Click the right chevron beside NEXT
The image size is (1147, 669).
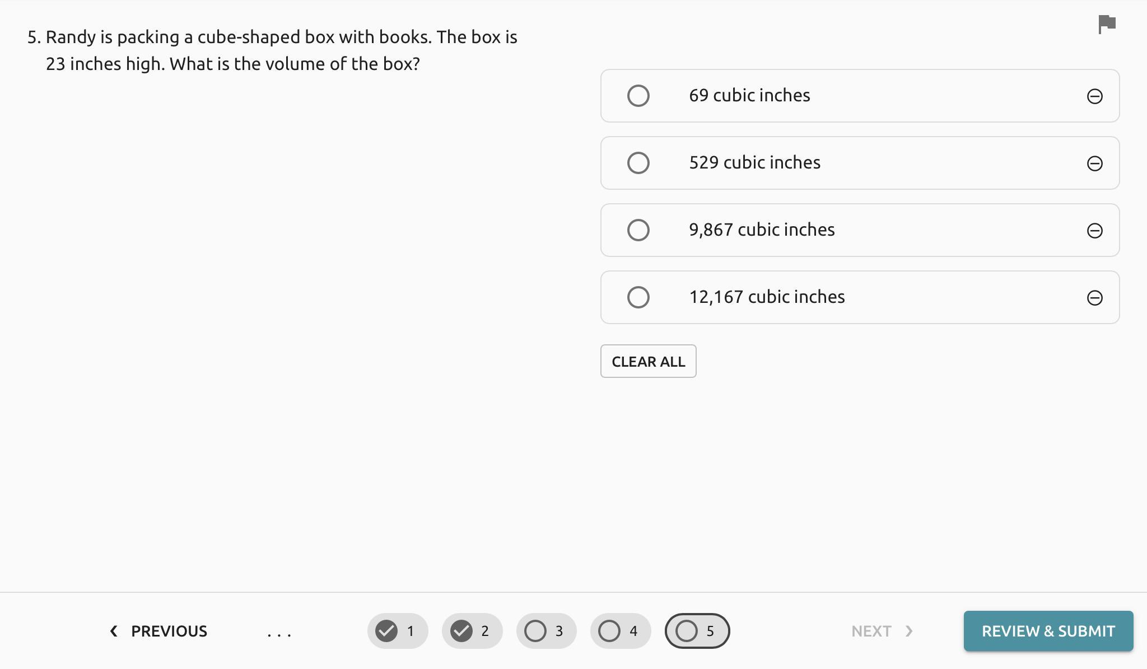[x=909, y=631]
